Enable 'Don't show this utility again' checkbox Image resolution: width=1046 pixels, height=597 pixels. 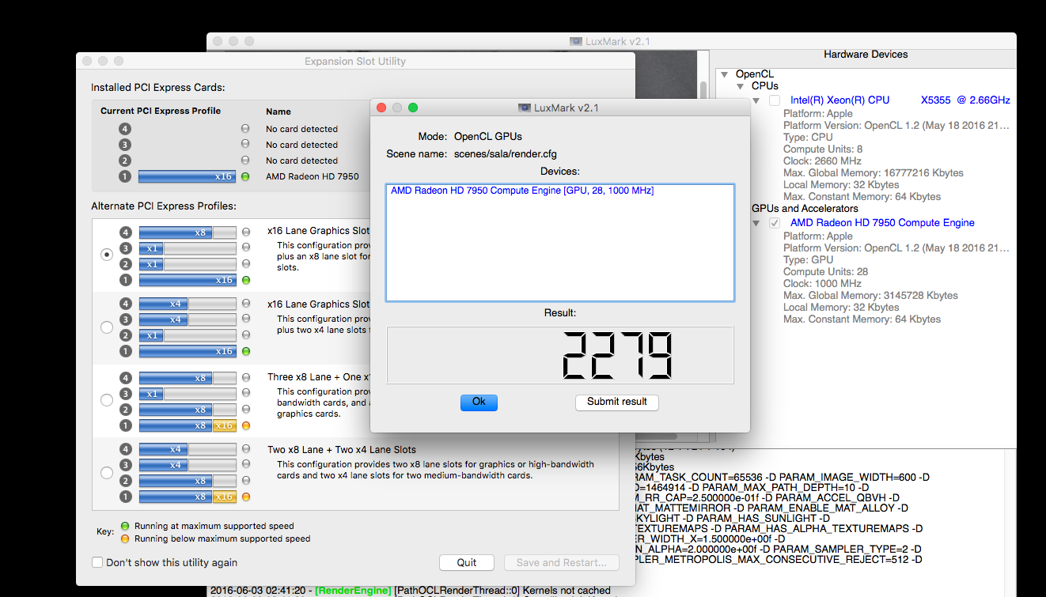pos(97,562)
